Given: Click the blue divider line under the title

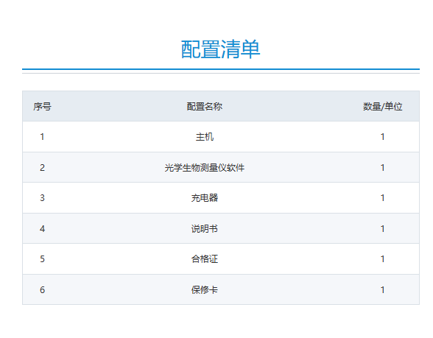Looking at the screenshot, I should (x=221, y=69).
